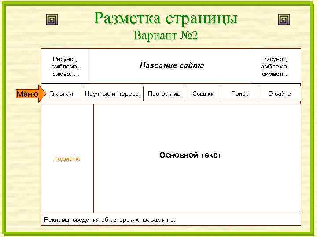Click the orange подменю label
The image size is (317, 237).
67,159
